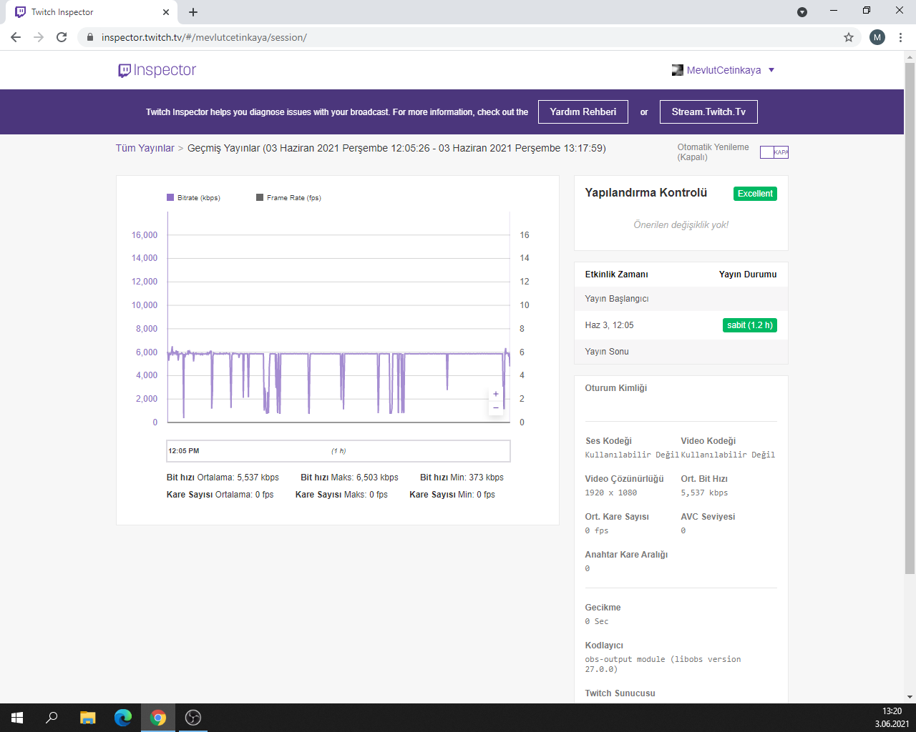Zoom in on the chart
Image resolution: width=916 pixels, height=732 pixels.
[x=496, y=394]
